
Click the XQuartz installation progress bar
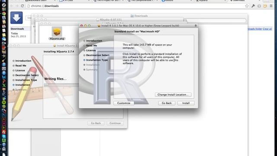click(x=61, y=85)
